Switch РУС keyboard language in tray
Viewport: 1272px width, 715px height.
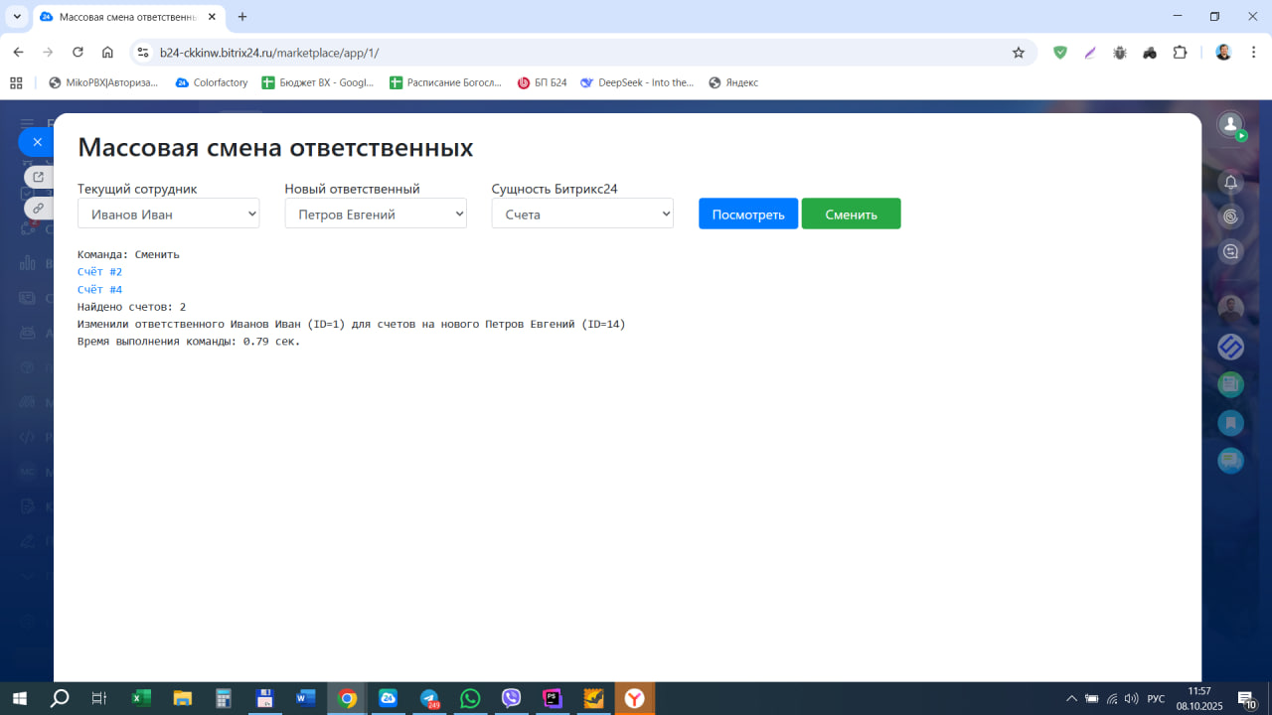(1156, 698)
